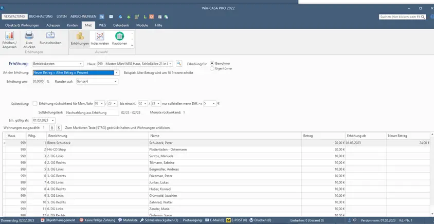434x224 pixels.
Task: Click the Erhöhen / Anpassen icon
Action: pos(10,35)
